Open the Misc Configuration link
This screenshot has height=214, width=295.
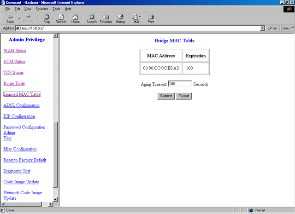pyautogui.click(x=20, y=149)
